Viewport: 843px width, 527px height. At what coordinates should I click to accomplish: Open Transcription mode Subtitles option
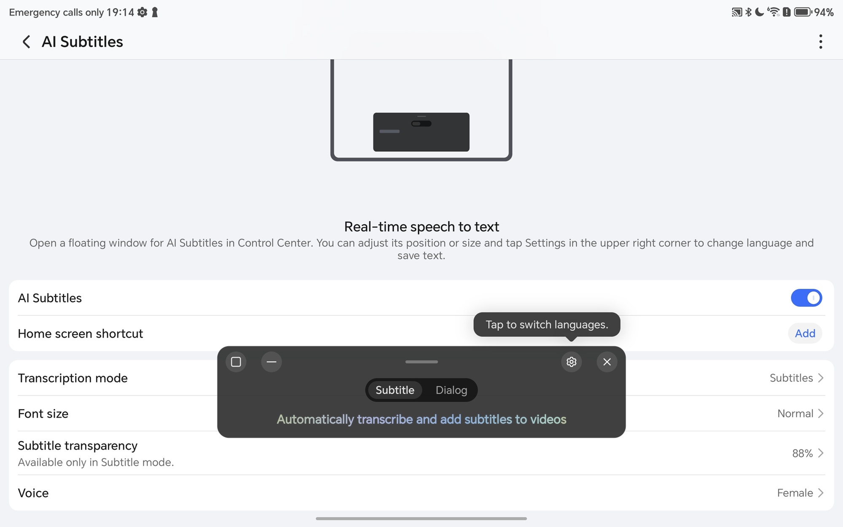[797, 378]
